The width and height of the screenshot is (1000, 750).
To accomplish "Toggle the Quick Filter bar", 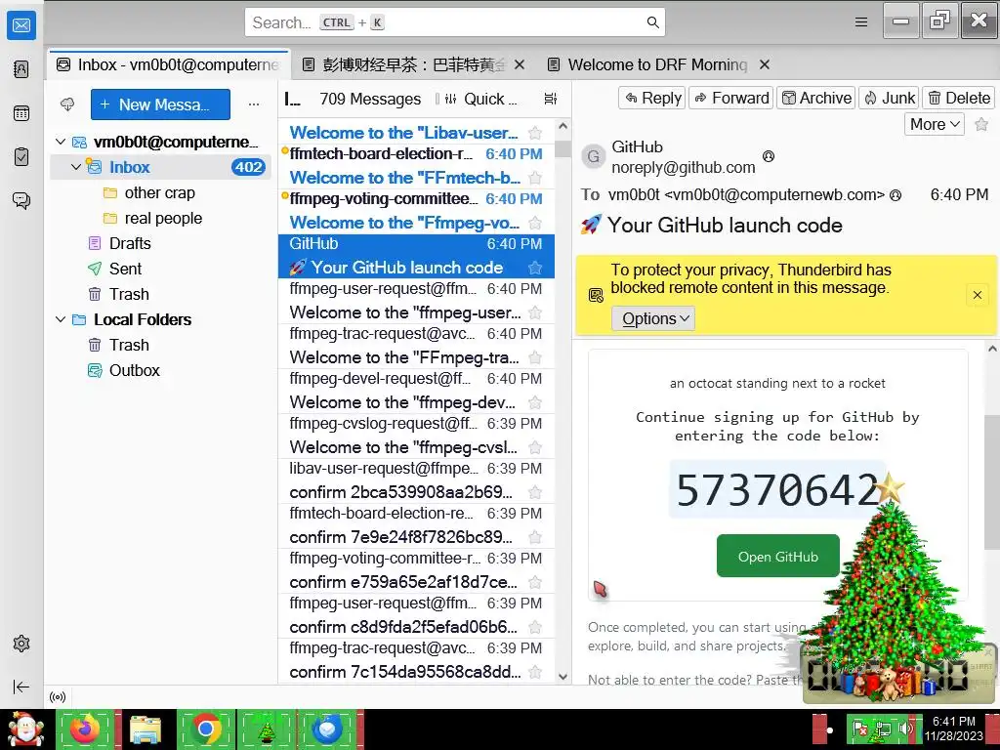I will 480,99.
